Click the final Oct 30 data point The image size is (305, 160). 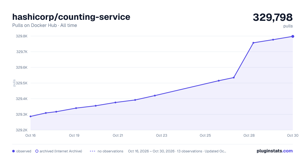[x=293, y=36]
